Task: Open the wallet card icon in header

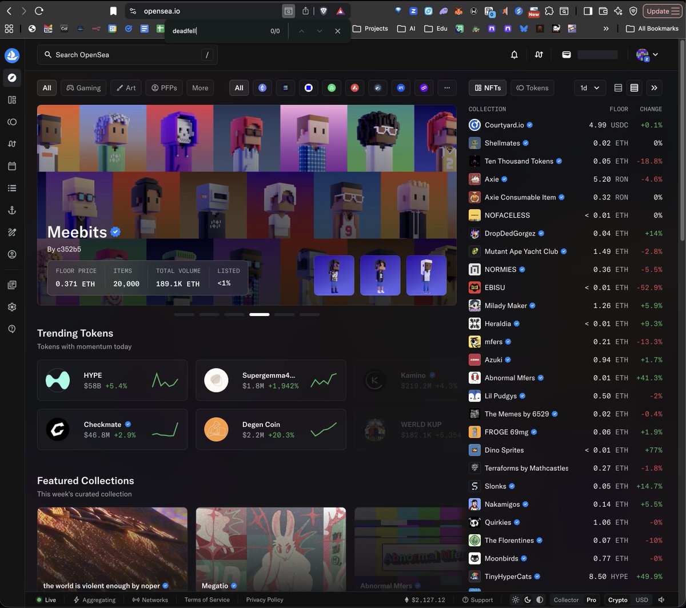Action: [x=567, y=55]
